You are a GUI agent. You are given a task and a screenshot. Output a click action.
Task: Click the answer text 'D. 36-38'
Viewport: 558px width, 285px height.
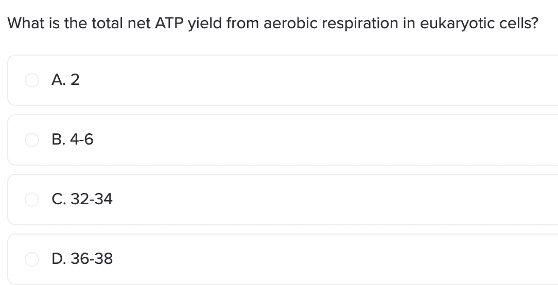(x=82, y=259)
